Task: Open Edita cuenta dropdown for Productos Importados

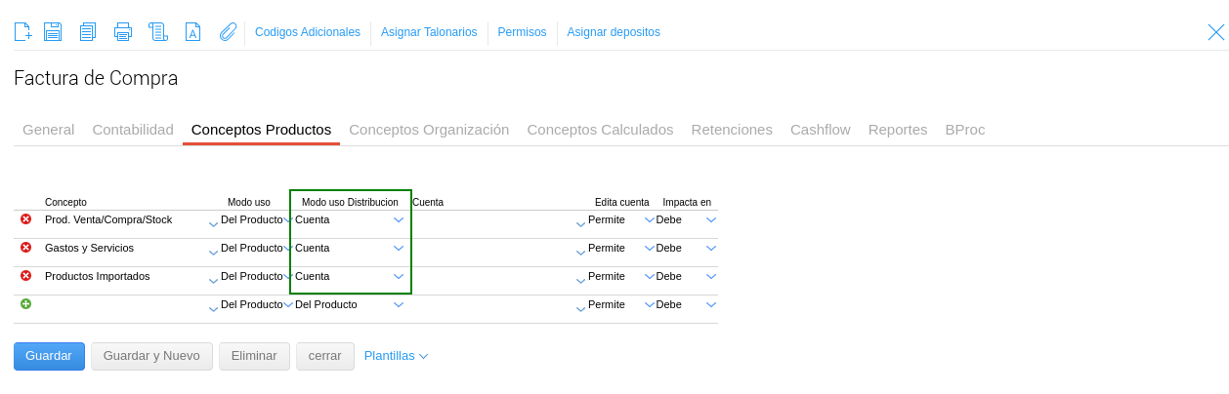Action: pyautogui.click(x=649, y=277)
